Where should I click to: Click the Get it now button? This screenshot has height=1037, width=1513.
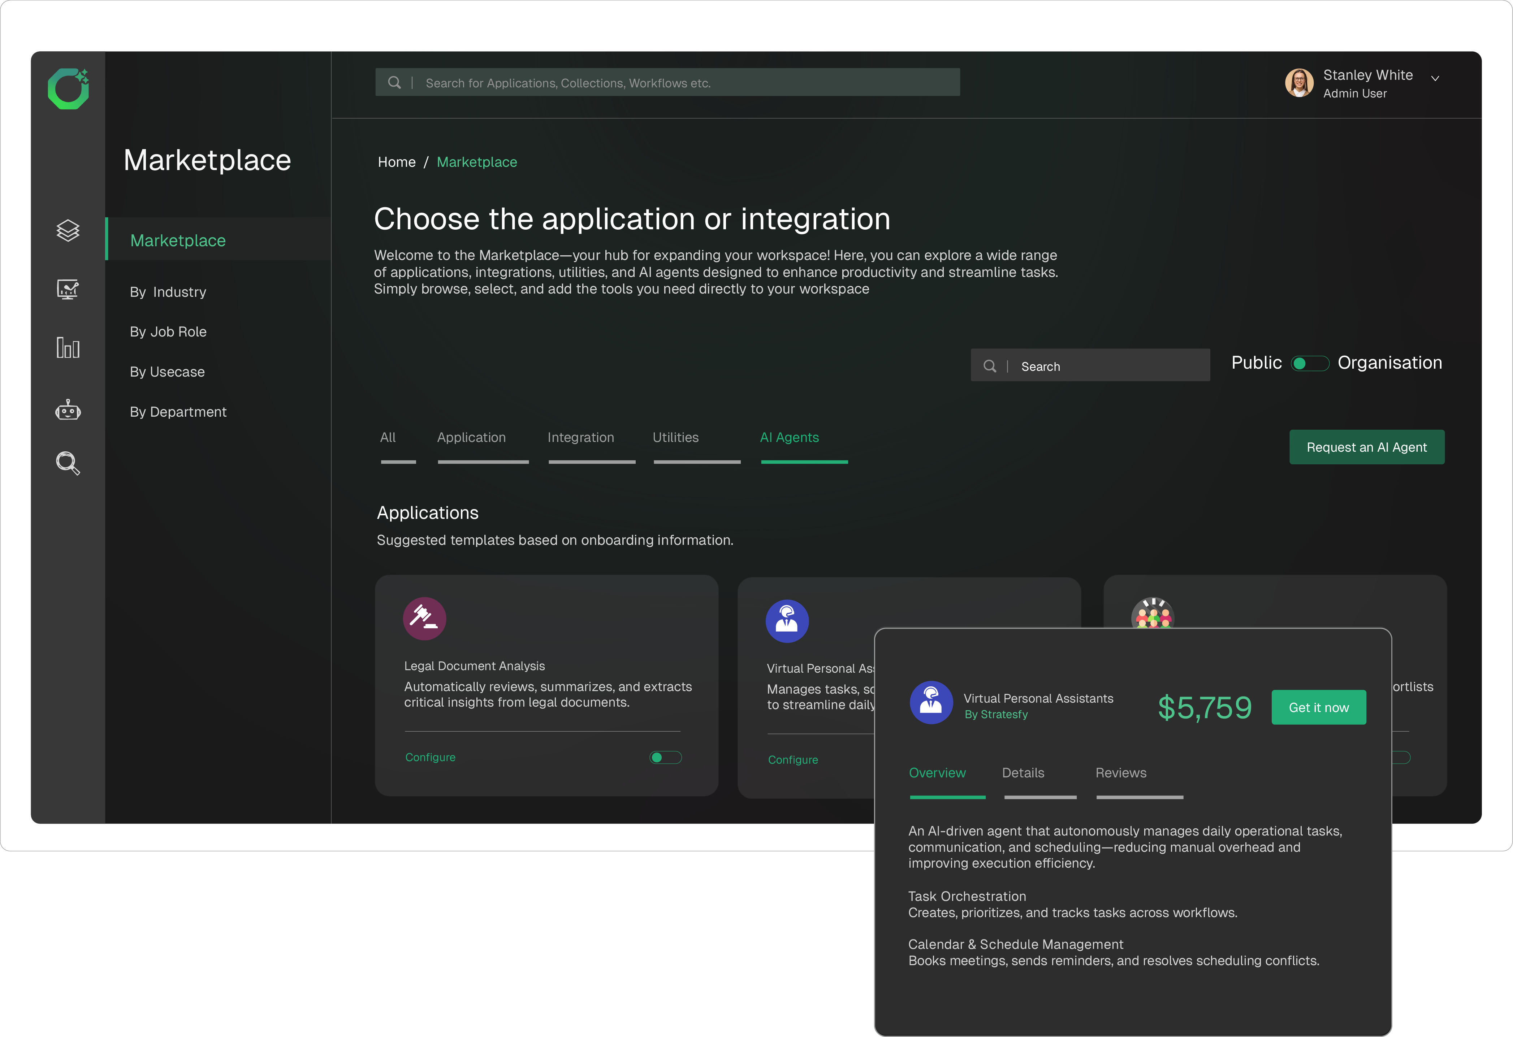1319,708
